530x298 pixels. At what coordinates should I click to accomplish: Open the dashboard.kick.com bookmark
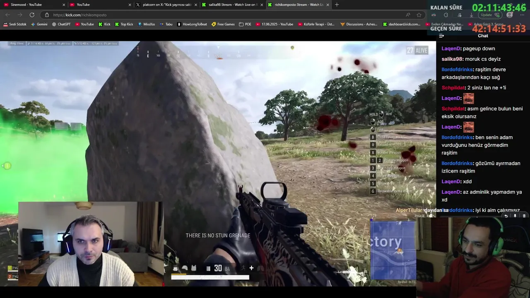click(401, 24)
